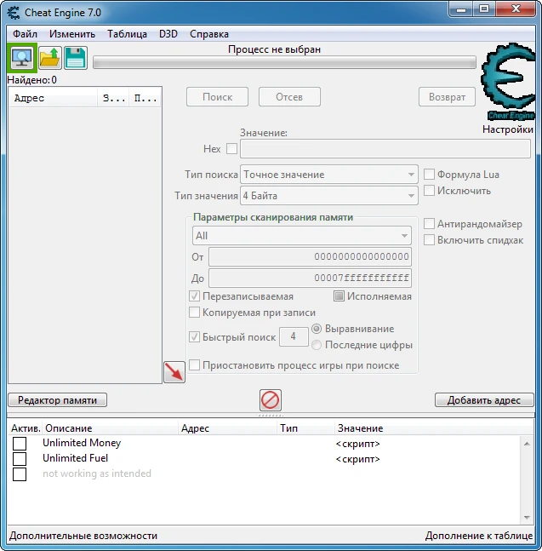Click Дополнение к таблице
The width and height of the screenshot is (542, 551).
pos(479,536)
